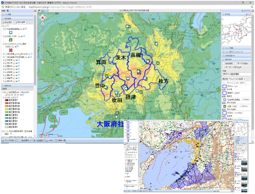
Task: Click the green marker above 大阪府社 text
Action: point(117,113)
